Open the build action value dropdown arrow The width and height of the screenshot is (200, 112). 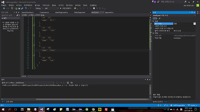point(194,24)
